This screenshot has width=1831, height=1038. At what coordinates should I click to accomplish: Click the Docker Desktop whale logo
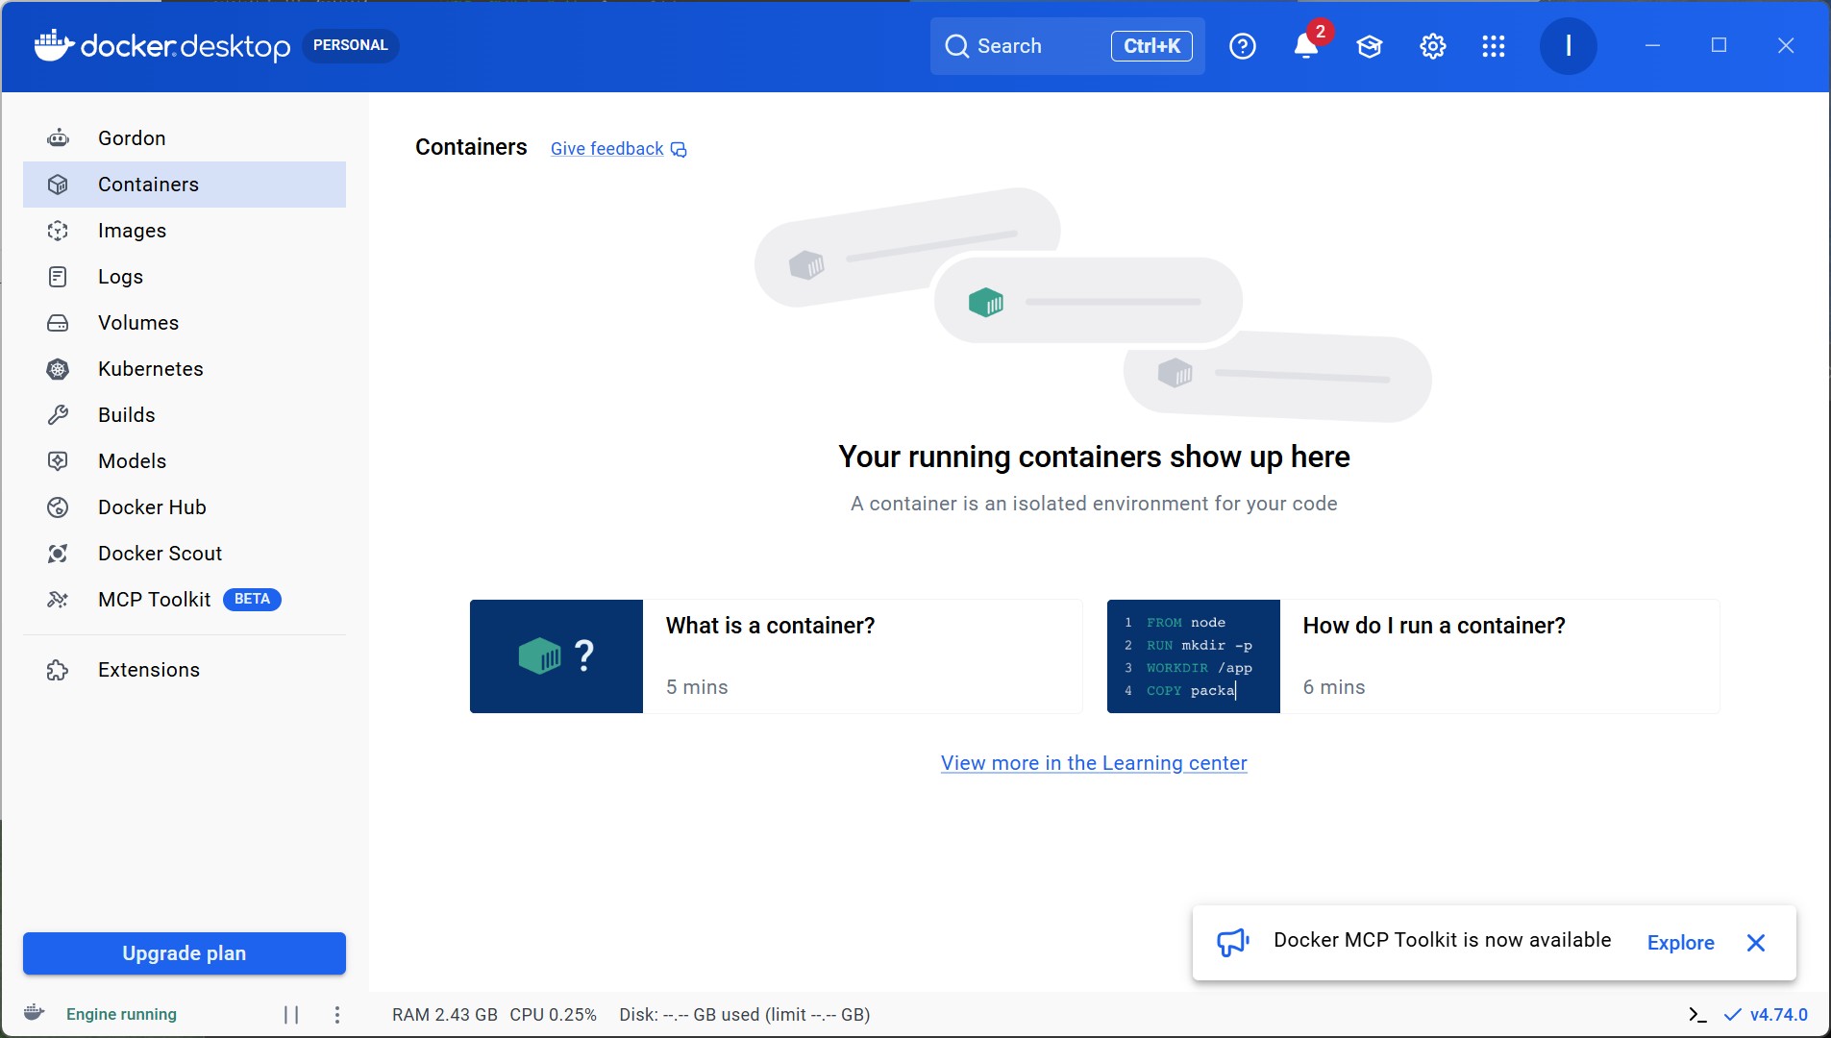tap(54, 44)
